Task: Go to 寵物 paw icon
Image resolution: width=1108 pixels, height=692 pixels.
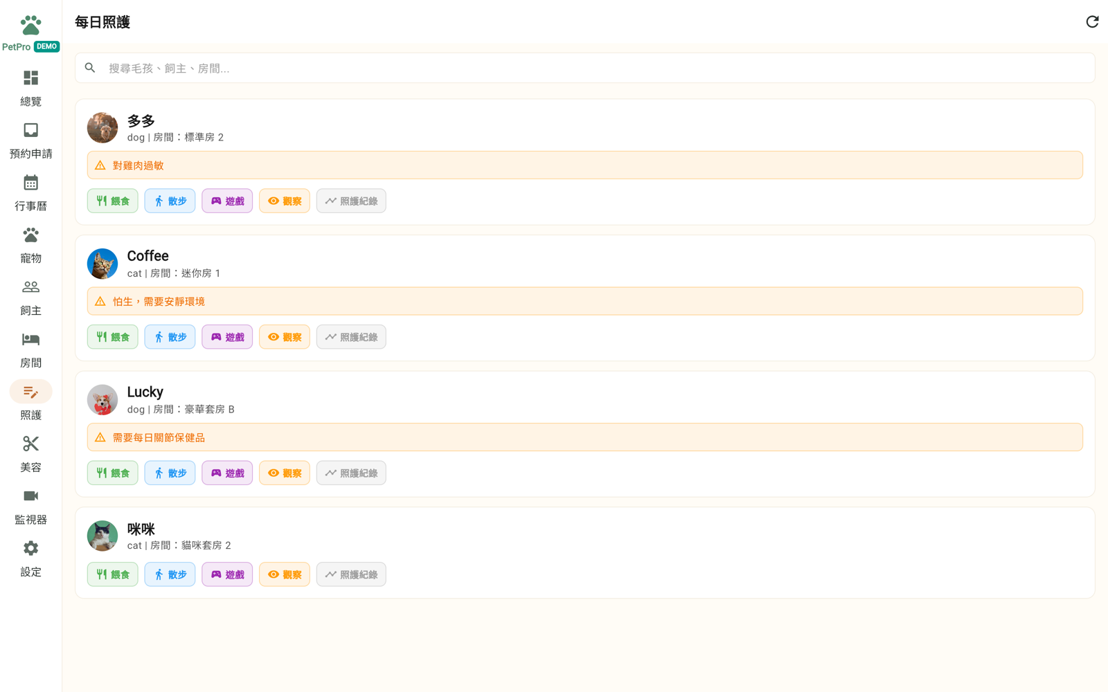Action: [x=30, y=235]
